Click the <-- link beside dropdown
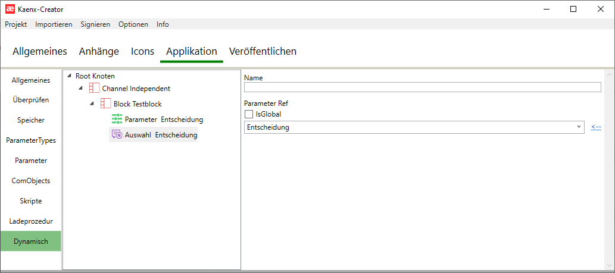This screenshot has height=273, width=615. click(596, 127)
